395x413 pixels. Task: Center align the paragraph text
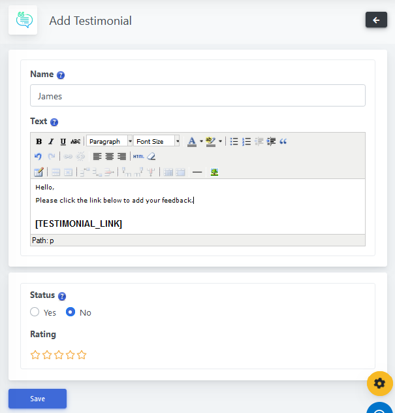[x=109, y=156]
